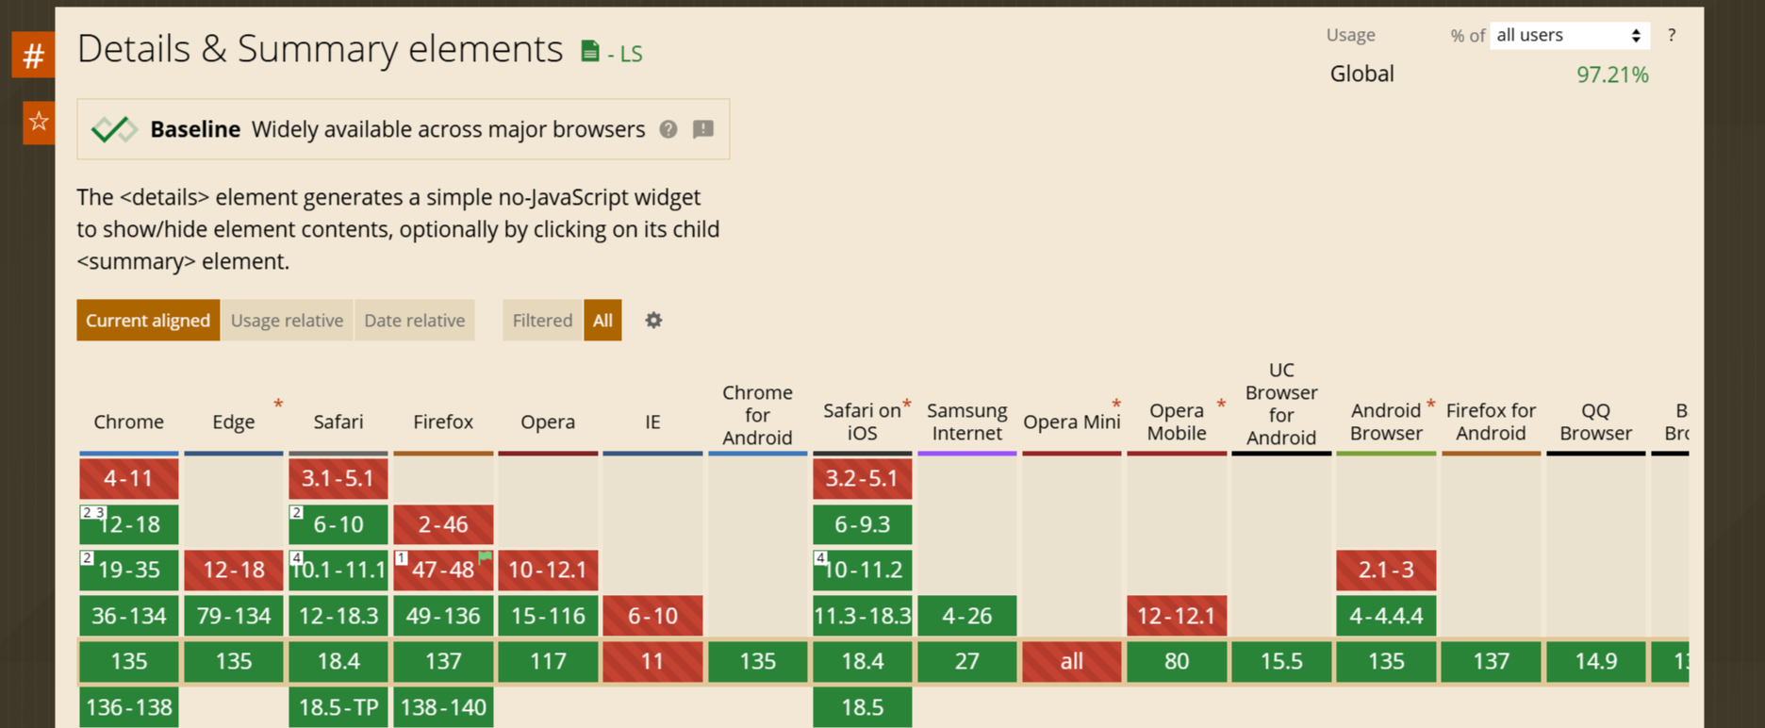Open the all users usage dropdown
The image size is (1765, 728).
pyautogui.click(x=1569, y=36)
